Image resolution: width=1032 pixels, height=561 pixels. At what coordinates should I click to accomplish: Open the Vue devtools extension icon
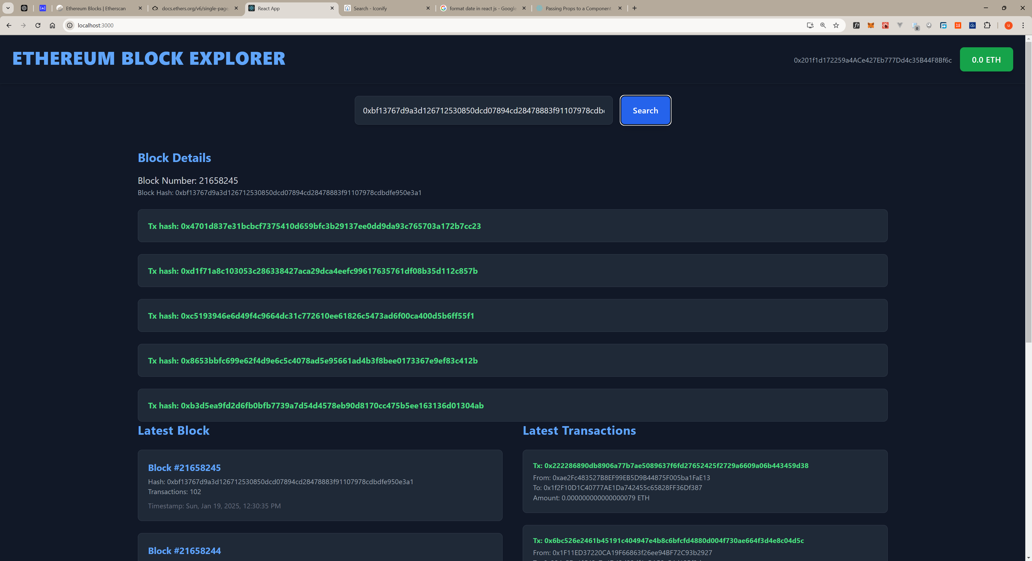900,25
